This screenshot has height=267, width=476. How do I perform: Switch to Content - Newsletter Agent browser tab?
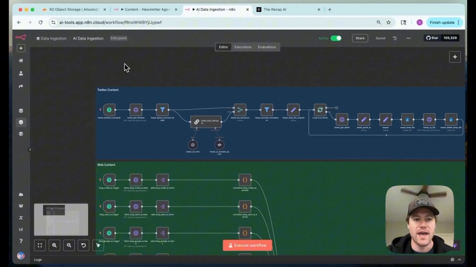(146, 9)
